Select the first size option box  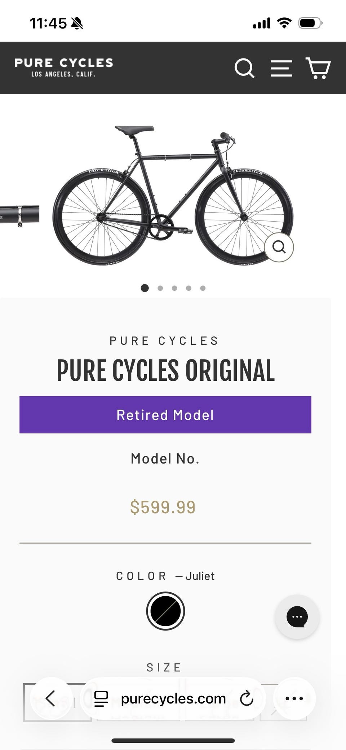[57, 702]
